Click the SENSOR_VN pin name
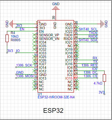This screenshot has height=120, width=112. tap(49, 39)
